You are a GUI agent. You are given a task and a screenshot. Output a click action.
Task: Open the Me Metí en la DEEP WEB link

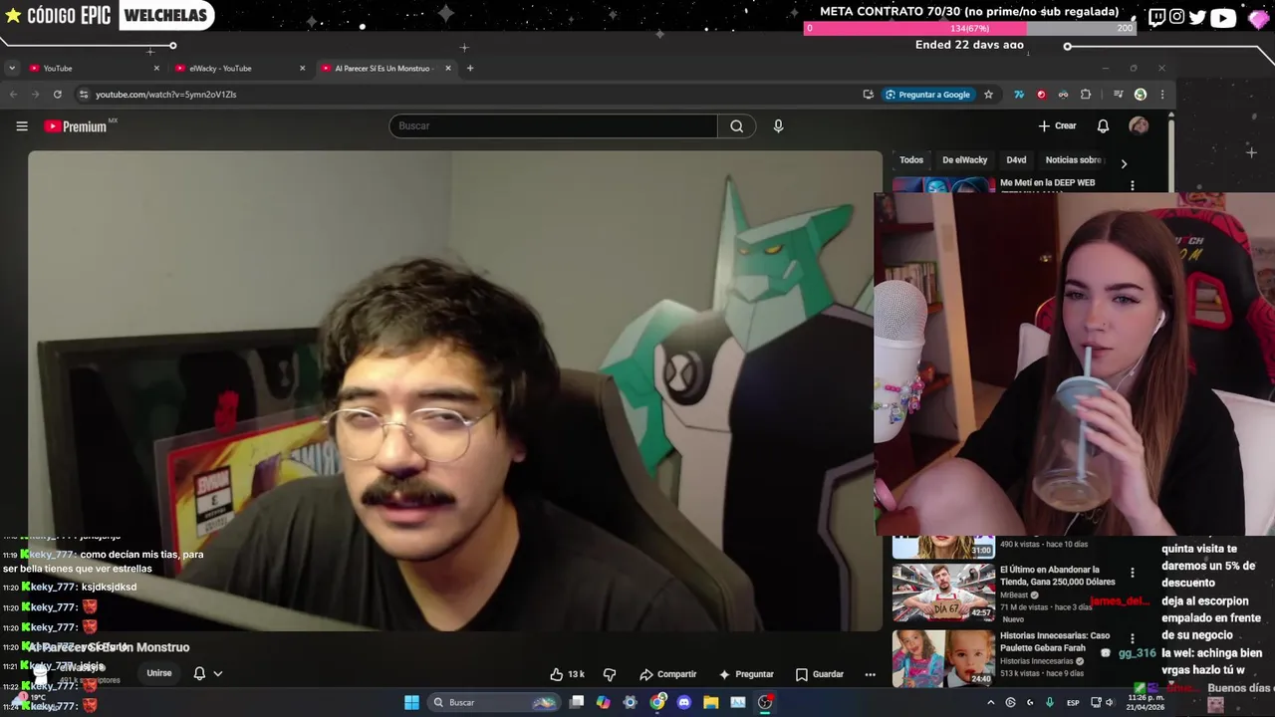tap(1047, 183)
